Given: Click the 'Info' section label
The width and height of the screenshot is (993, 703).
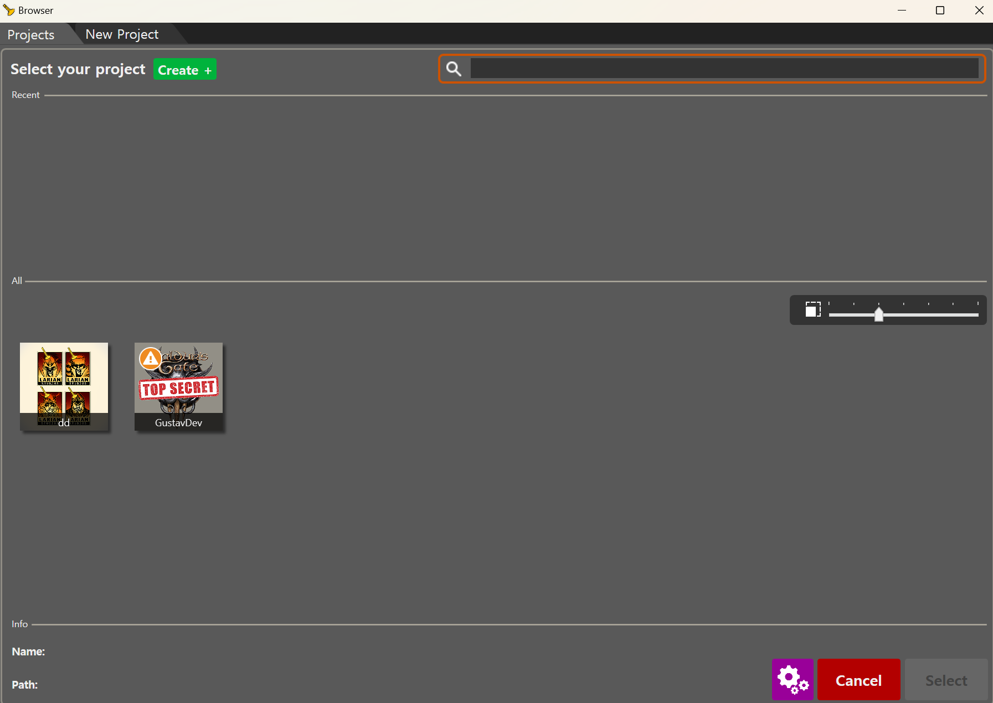Looking at the screenshot, I should (19, 624).
